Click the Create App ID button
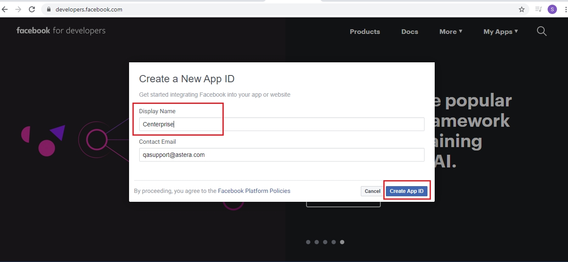The height and width of the screenshot is (262, 568). click(407, 191)
